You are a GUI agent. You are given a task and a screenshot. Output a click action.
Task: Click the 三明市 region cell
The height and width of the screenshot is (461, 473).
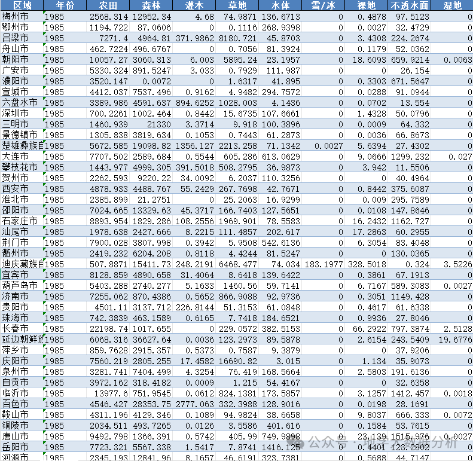pyautogui.click(x=22, y=124)
